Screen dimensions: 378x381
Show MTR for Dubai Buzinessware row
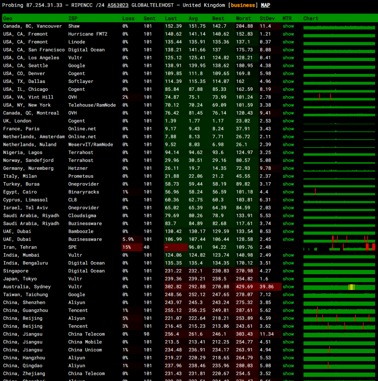(288, 239)
